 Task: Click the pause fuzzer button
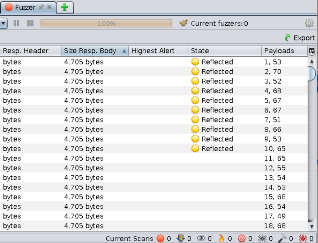click(x=16, y=23)
